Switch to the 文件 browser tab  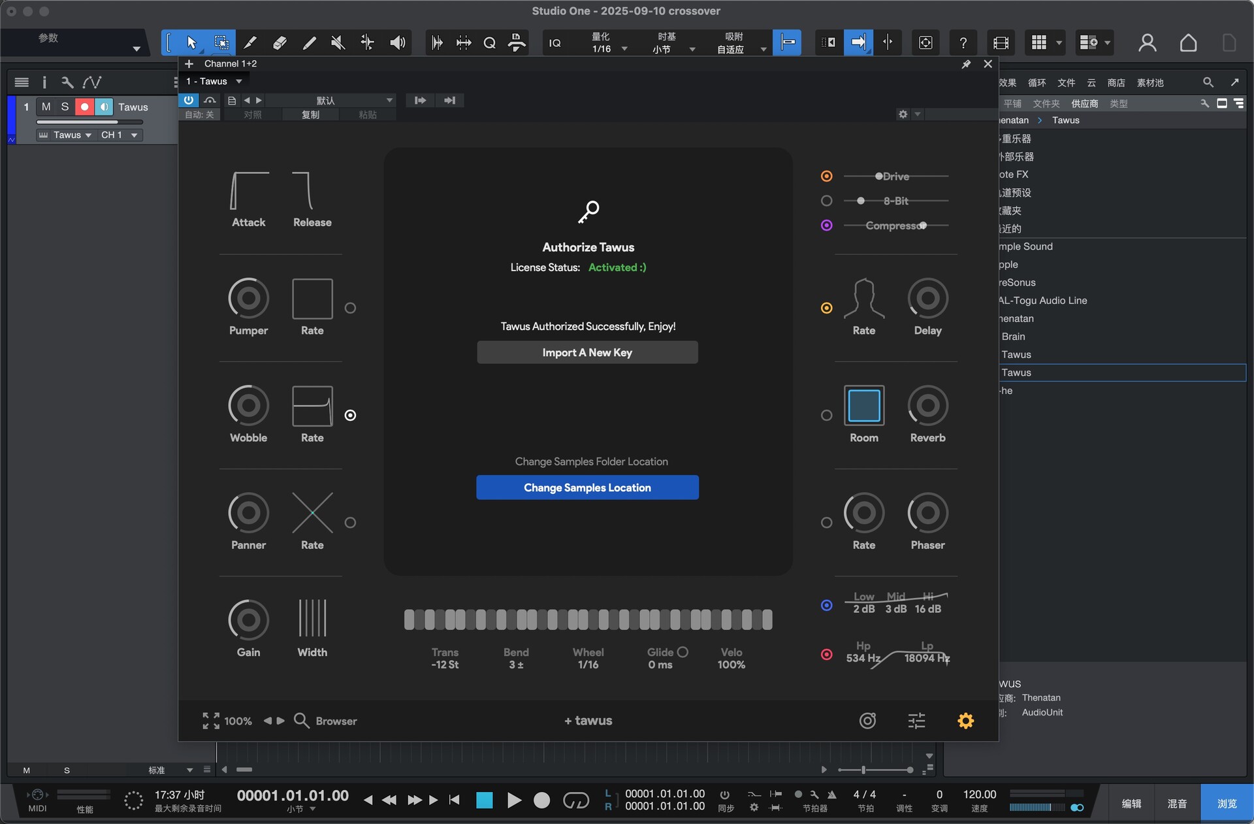click(x=1066, y=82)
